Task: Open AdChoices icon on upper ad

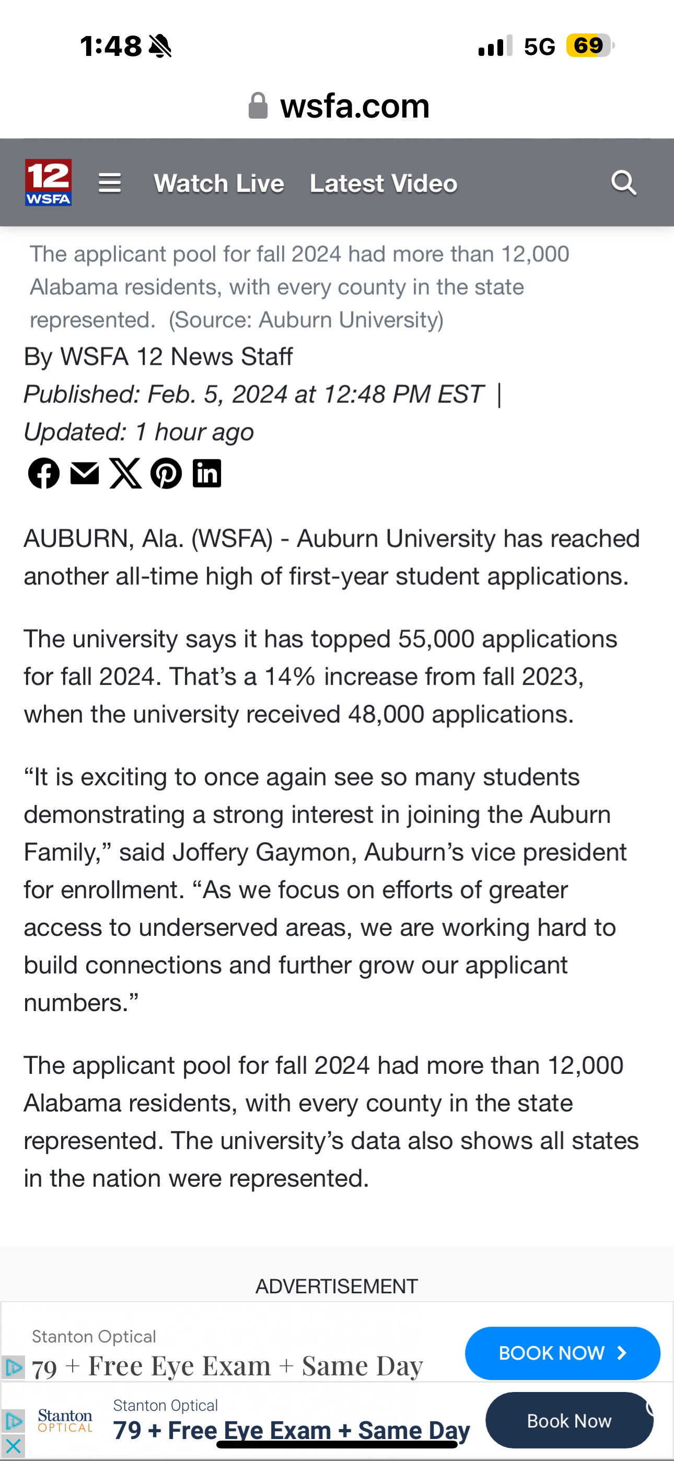Action: [x=13, y=1367]
